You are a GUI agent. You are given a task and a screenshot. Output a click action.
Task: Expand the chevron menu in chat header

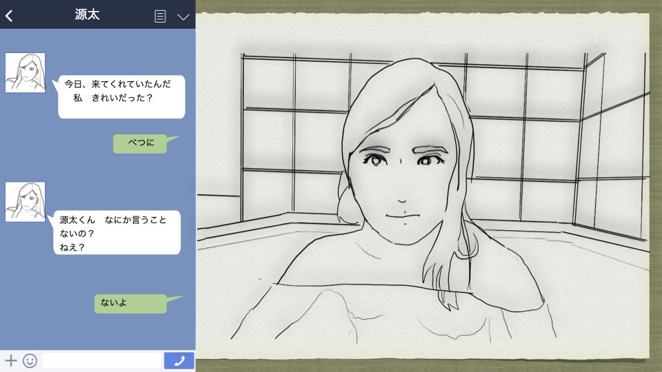(x=183, y=17)
